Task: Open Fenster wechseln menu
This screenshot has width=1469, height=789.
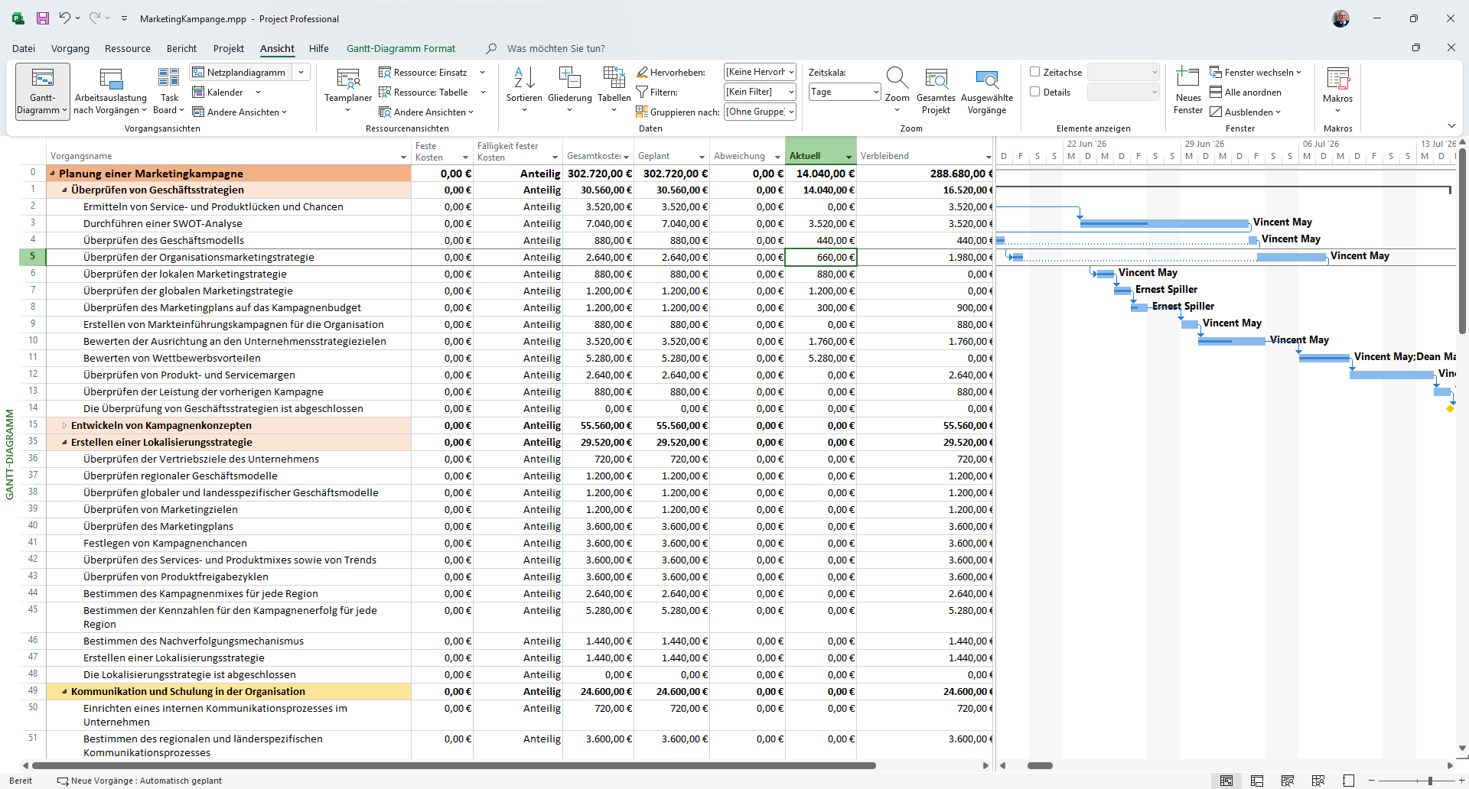Action: 1256,73
